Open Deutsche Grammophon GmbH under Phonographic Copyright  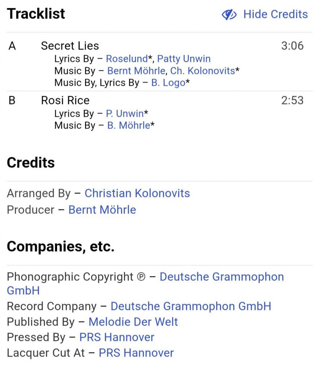[x=222, y=277]
